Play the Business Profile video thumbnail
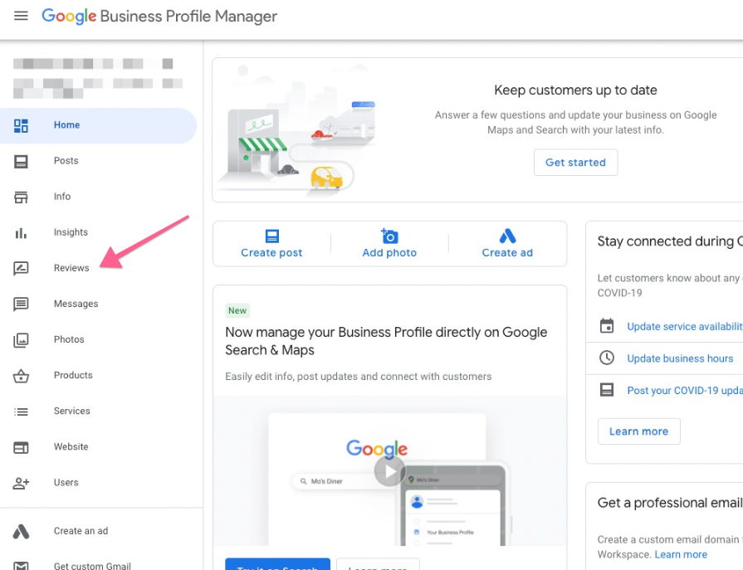 [x=389, y=471]
